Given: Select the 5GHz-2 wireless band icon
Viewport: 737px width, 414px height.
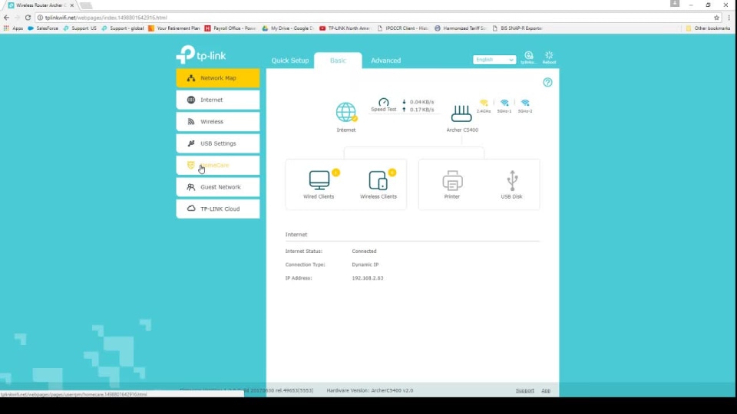Looking at the screenshot, I should tap(525, 103).
